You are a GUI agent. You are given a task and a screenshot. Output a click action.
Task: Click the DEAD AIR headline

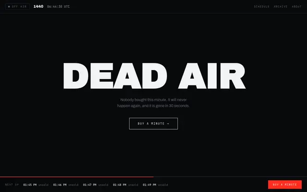pyautogui.click(x=154, y=76)
